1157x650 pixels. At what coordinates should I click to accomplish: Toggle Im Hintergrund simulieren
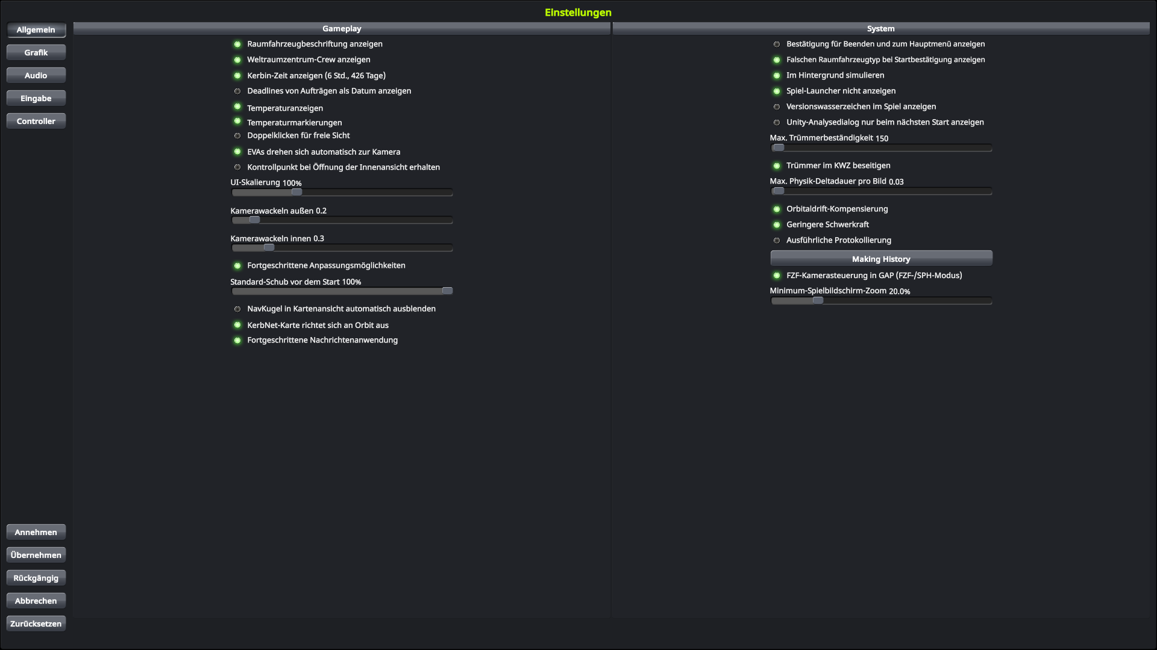point(777,75)
